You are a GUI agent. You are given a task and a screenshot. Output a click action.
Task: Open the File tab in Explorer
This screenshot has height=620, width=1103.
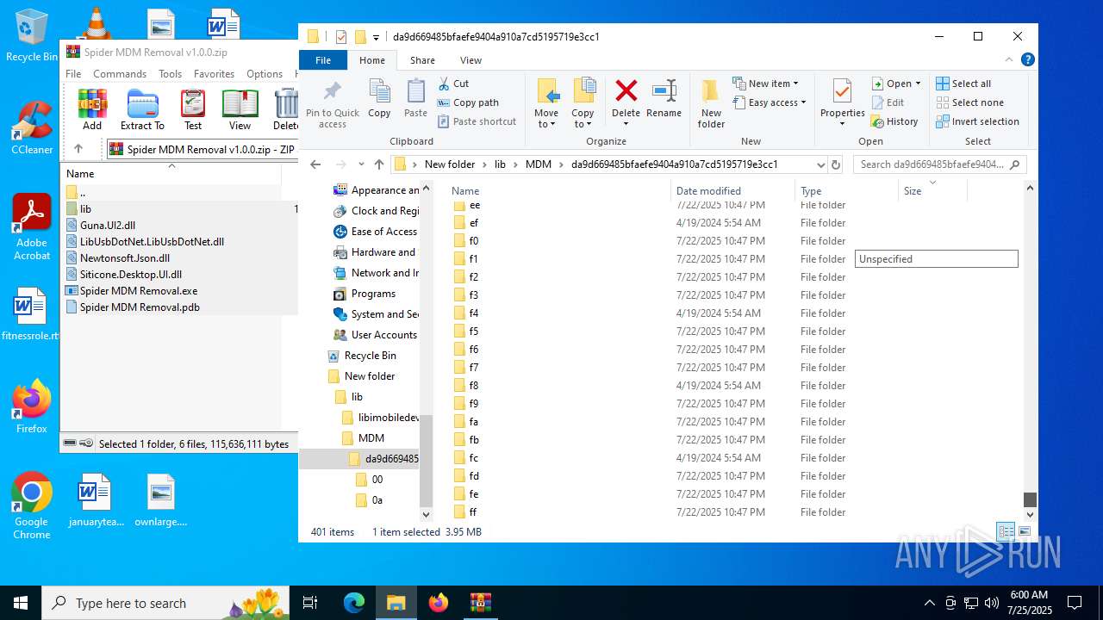323,60
